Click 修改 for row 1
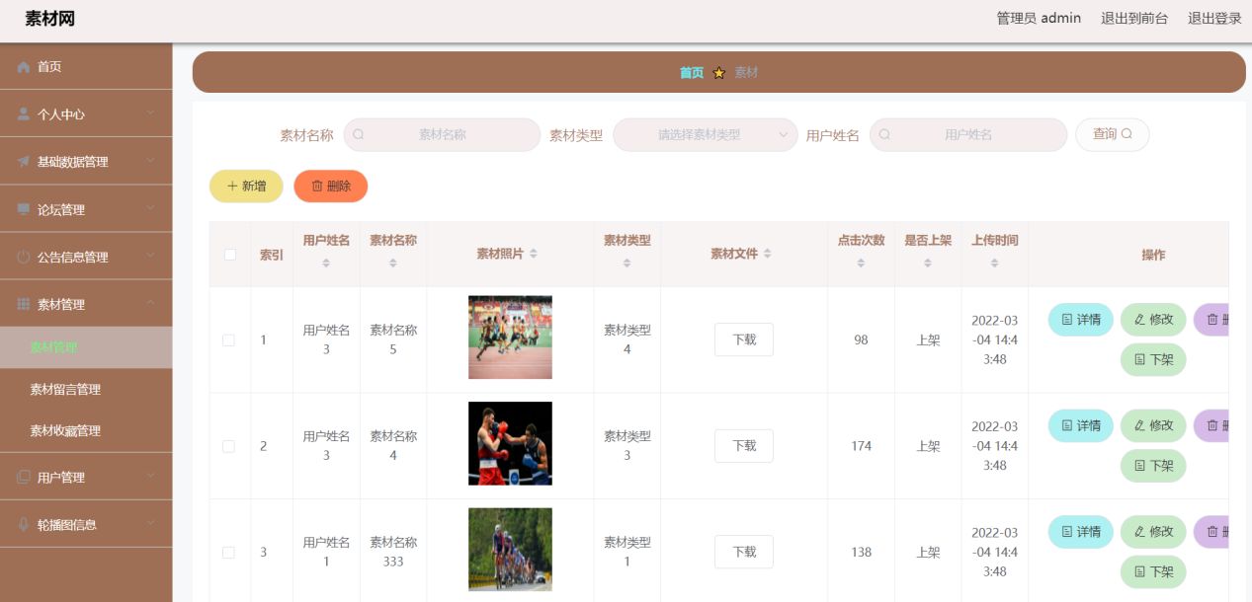 click(x=1153, y=319)
